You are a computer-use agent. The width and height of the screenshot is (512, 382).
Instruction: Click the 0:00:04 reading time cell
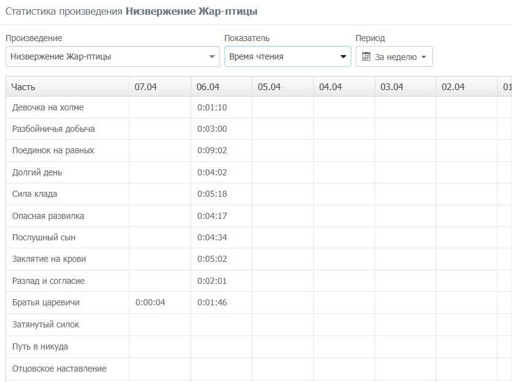tap(150, 303)
